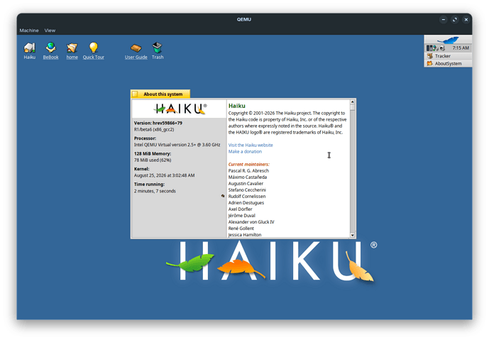Screen dimensions: 489x340
Task: Follow the 'Visit the Haiku website' link
Action: 251,145
